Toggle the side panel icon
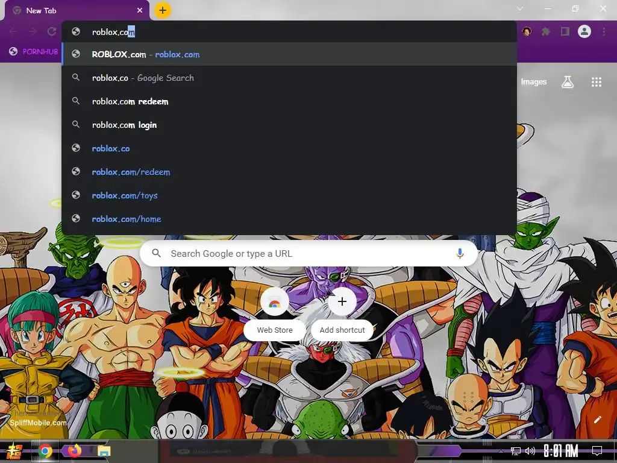This screenshot has width=617, height=463. click(x=565, y=31)
